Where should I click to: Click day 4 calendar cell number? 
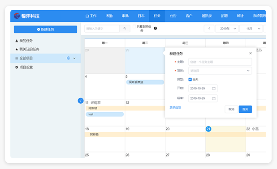pyautogui.click(x=86, y=76)
